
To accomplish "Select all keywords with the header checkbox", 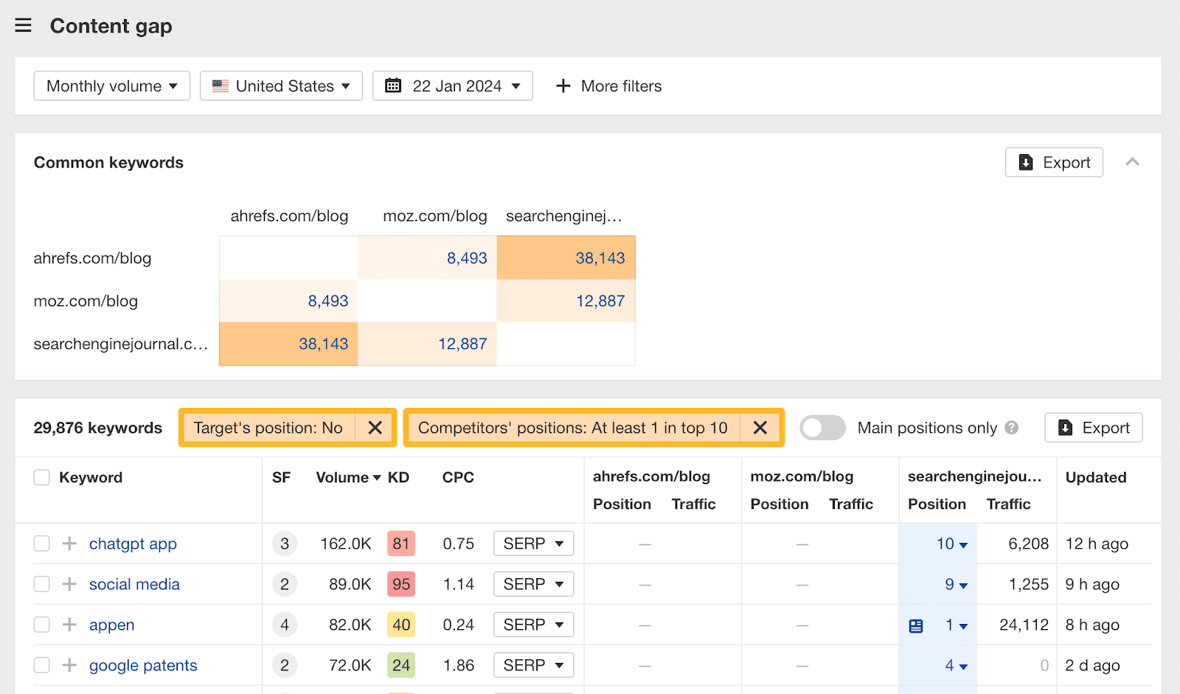I will tap(41, 477).
